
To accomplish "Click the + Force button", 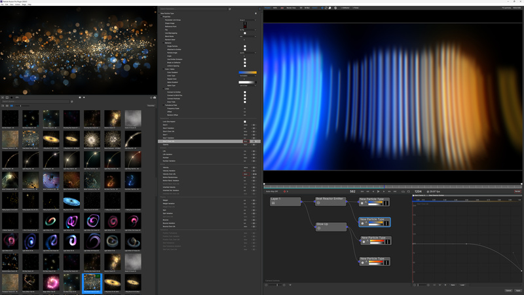I will click(x=356, y=8).
